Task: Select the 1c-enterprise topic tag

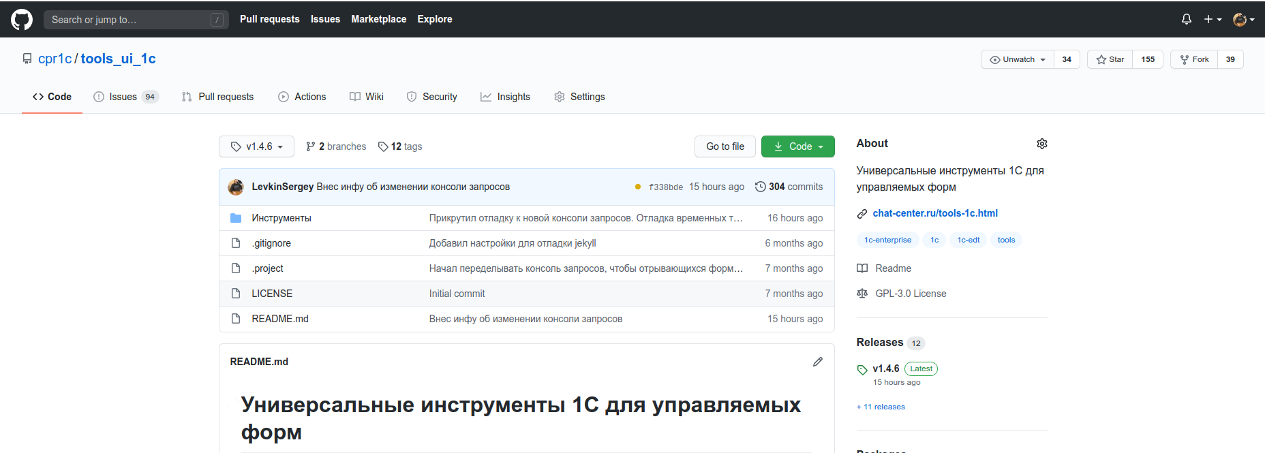Action: [887, 240]
